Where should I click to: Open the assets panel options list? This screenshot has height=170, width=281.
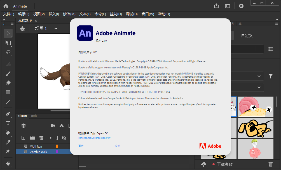271,49
